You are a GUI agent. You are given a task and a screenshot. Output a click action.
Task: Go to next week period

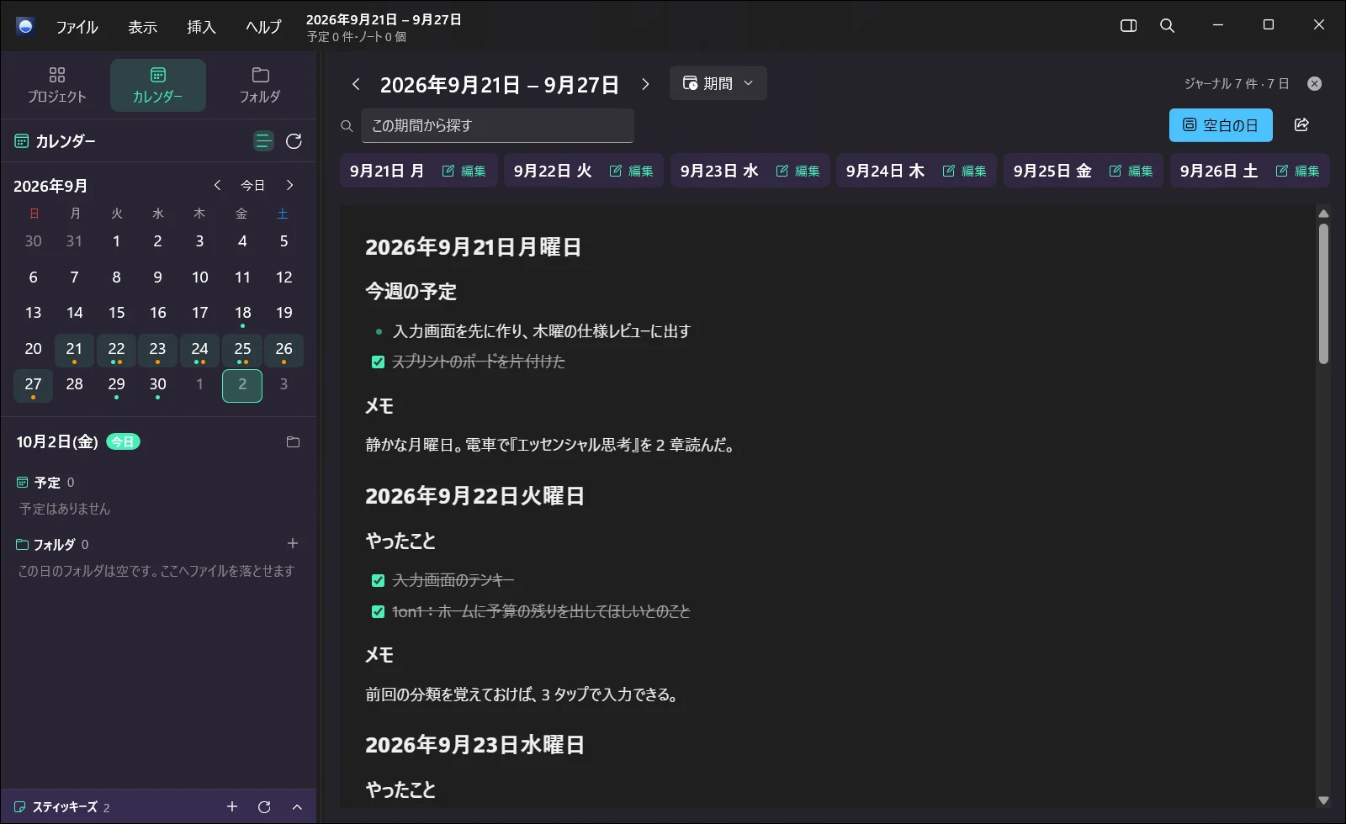coord(645,84)
